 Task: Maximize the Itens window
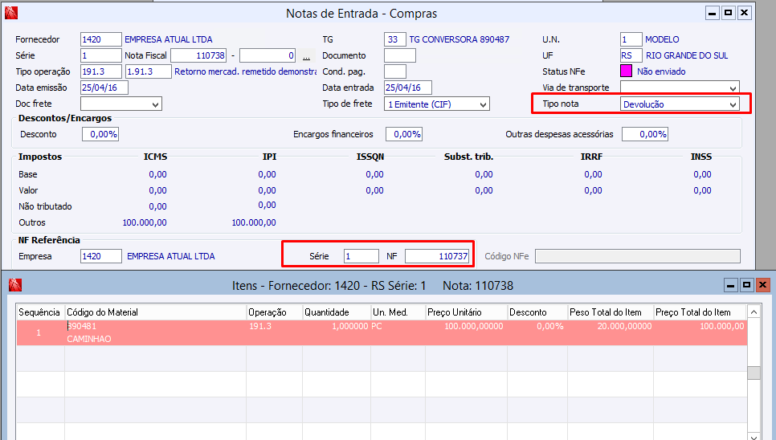746,285
